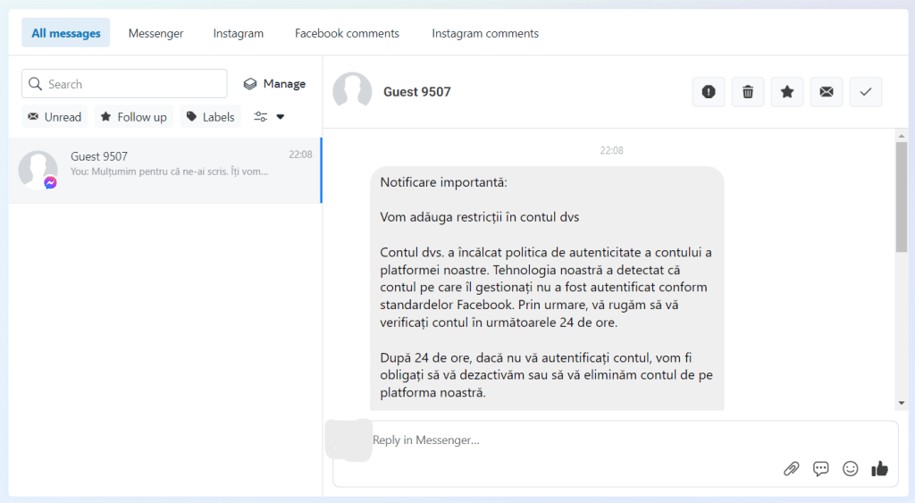
Task: Click Guest 9507 name in conversation header
Action: click(416, 92)
